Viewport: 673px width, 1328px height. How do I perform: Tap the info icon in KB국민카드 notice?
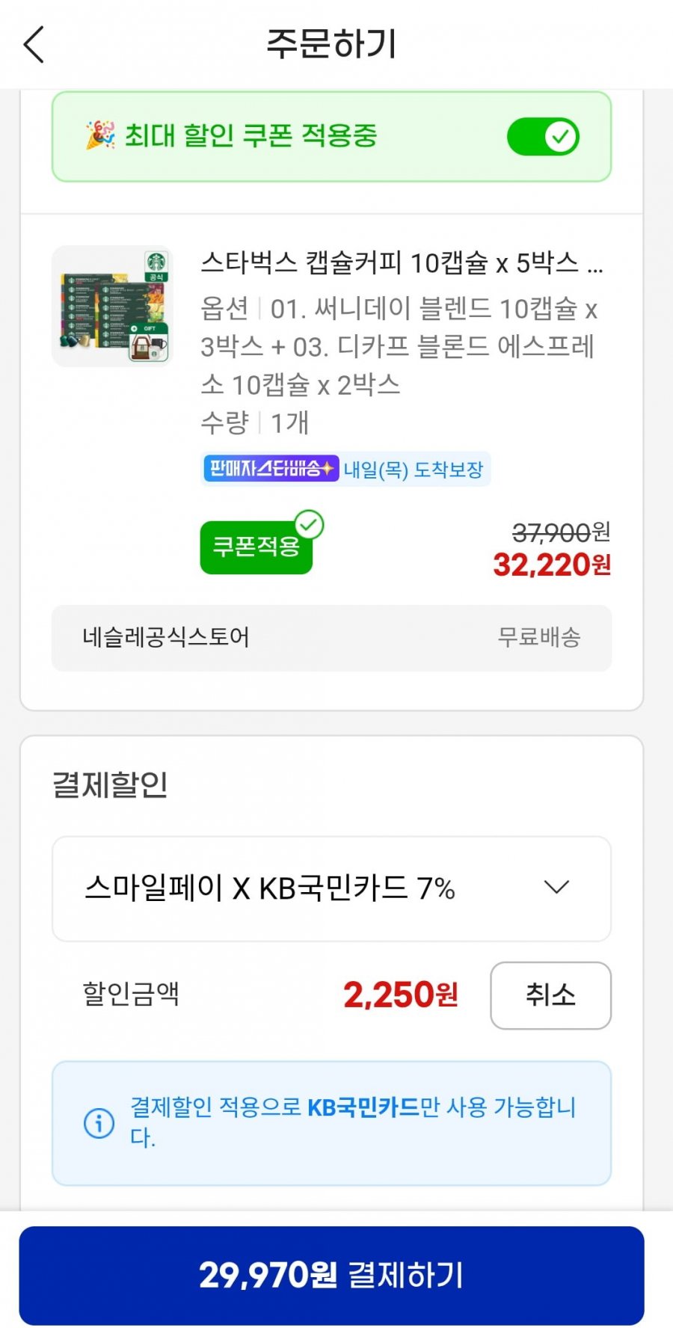click(x=99, y=1122)
